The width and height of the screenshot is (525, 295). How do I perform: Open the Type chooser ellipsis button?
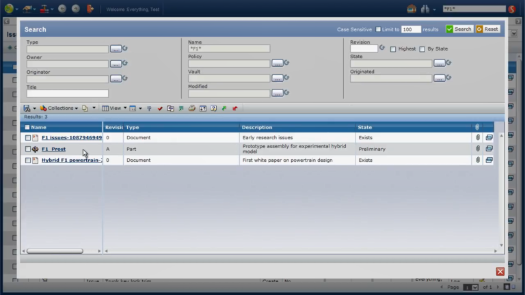[x=116, y=49]
